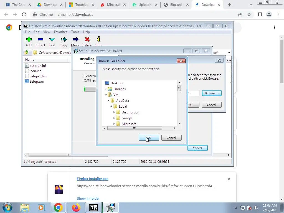Open Chrome's three-dot main menu
The height and width of the screenshot is (213, 284).
click(278, 14)
